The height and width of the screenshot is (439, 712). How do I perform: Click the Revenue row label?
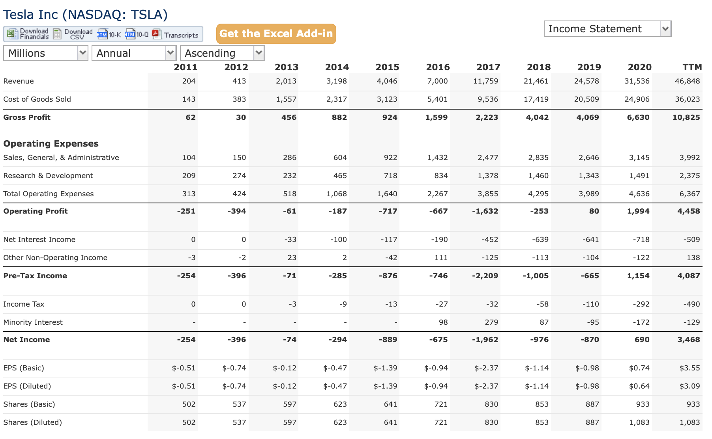19,81
